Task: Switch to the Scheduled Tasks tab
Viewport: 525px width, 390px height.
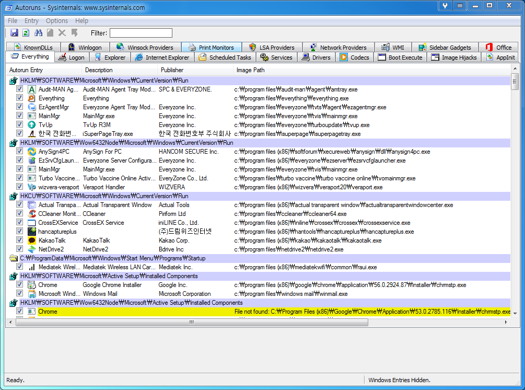Action: point(225,58)
